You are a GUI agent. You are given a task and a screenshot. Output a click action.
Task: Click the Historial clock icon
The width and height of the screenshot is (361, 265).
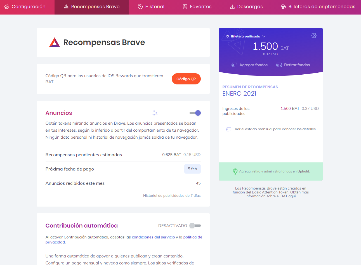[140, 7]
